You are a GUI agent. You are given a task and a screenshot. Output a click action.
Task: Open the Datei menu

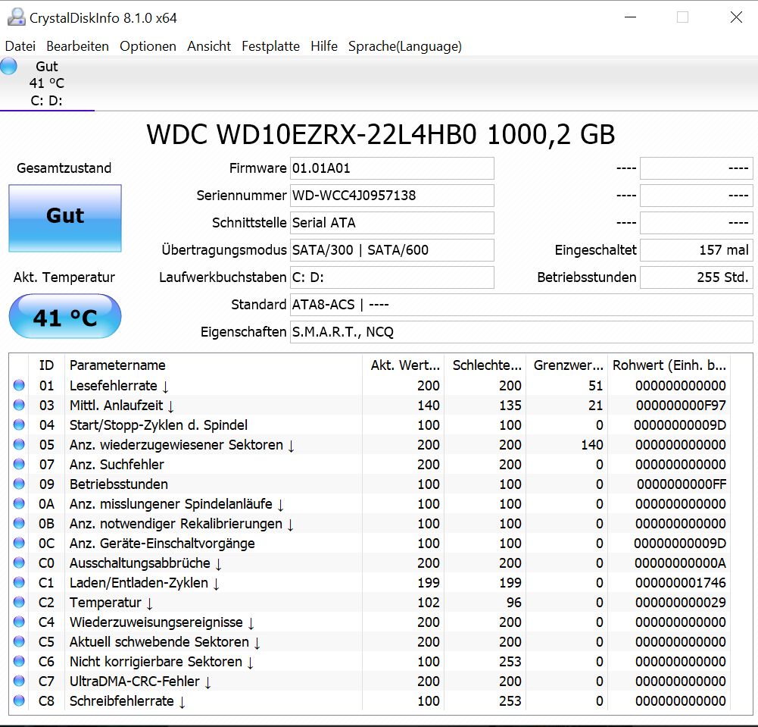click(x=20, y=46)
